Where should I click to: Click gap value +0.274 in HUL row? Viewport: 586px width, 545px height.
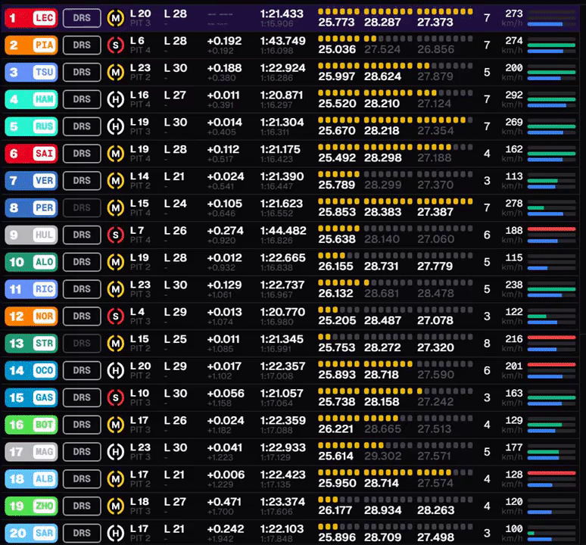pyautogui.click(x=226, y=231)
